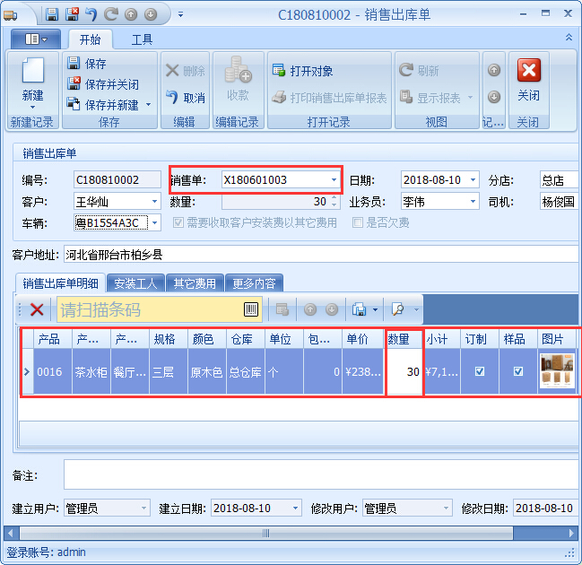Click the barcode scan icon

click(251, 309)
